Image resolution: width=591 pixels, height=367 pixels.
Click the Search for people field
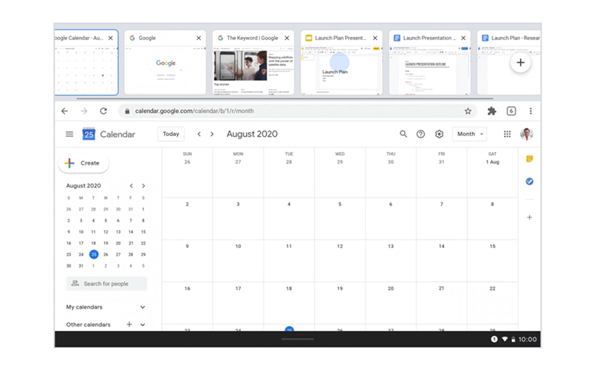106,284
